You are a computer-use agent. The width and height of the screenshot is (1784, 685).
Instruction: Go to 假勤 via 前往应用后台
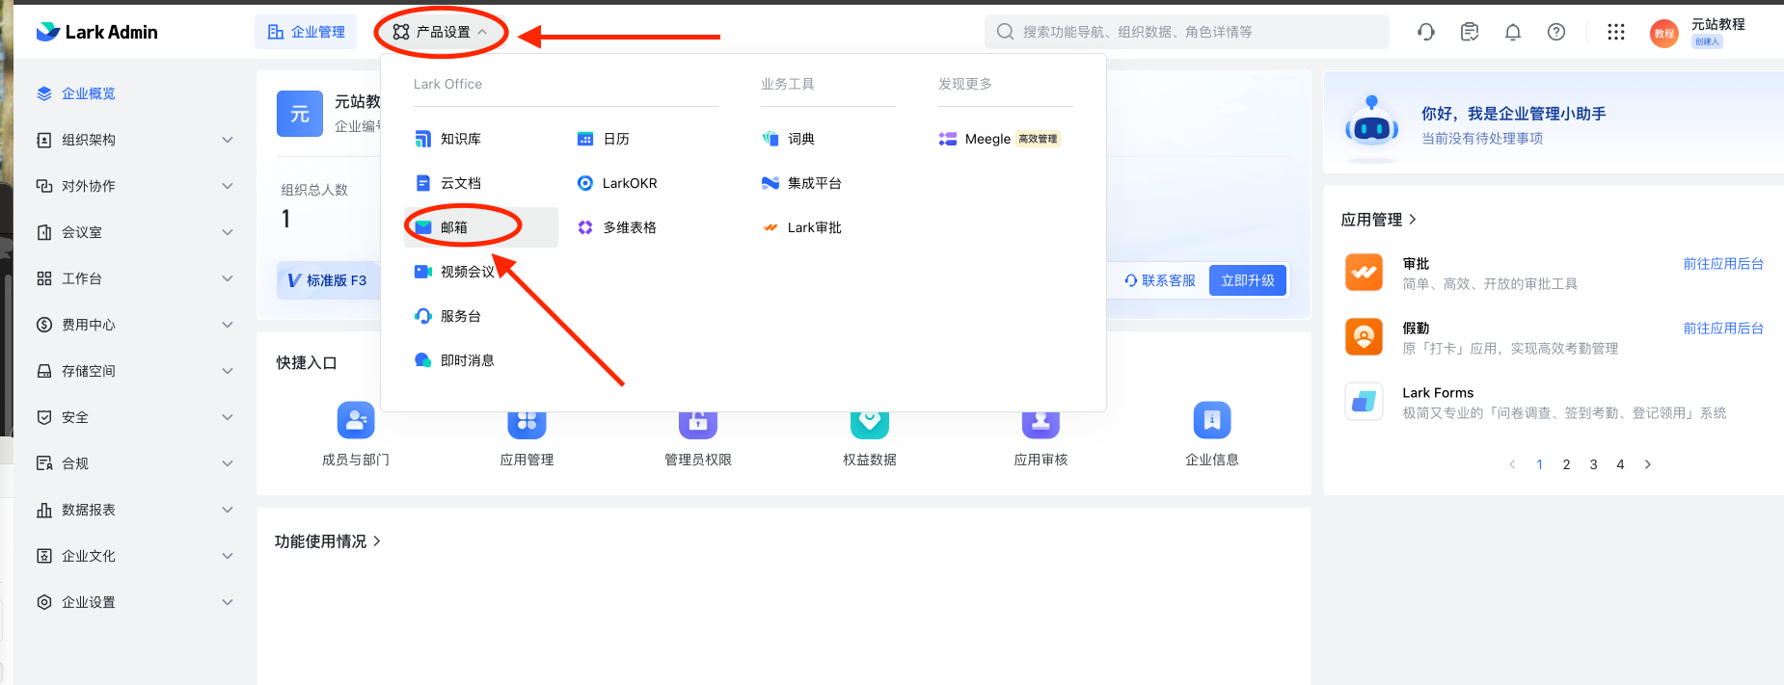tap(1723, 329)
